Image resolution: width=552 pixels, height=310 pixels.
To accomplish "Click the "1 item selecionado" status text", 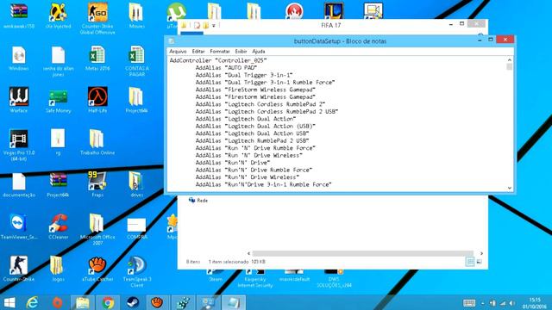I will tap(229, 262).
